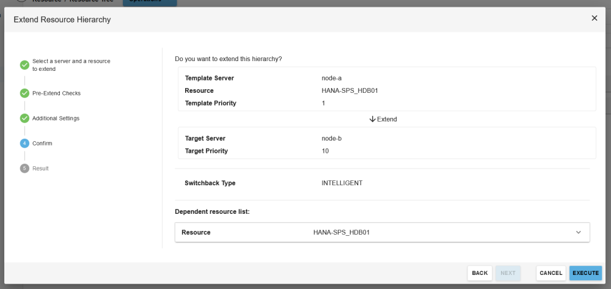Jump to the 'Result' step label

40,168
